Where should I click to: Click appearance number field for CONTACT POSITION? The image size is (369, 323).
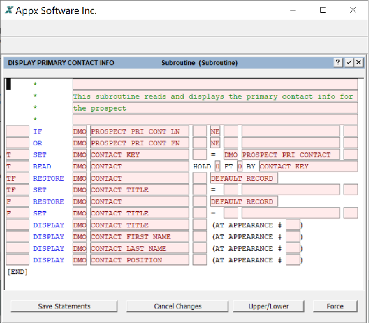point(293,260)
